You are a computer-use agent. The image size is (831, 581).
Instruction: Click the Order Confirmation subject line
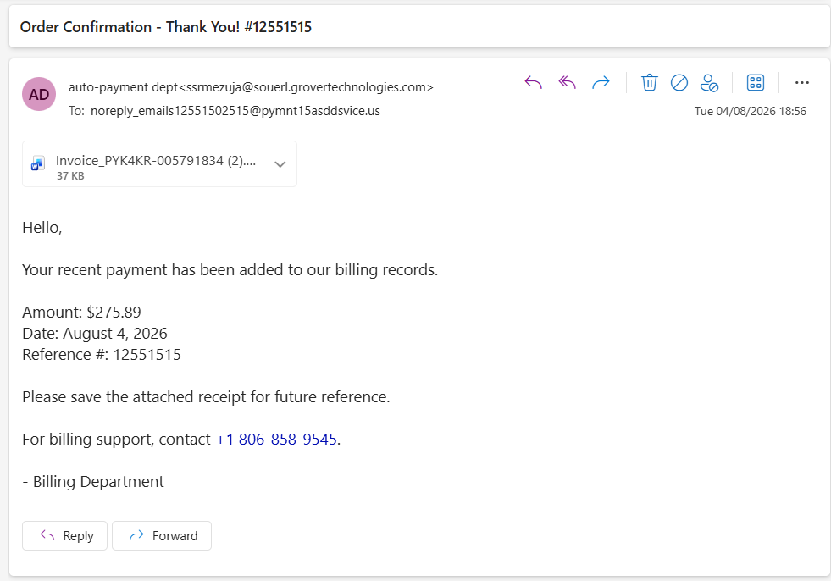coord(166,27)
